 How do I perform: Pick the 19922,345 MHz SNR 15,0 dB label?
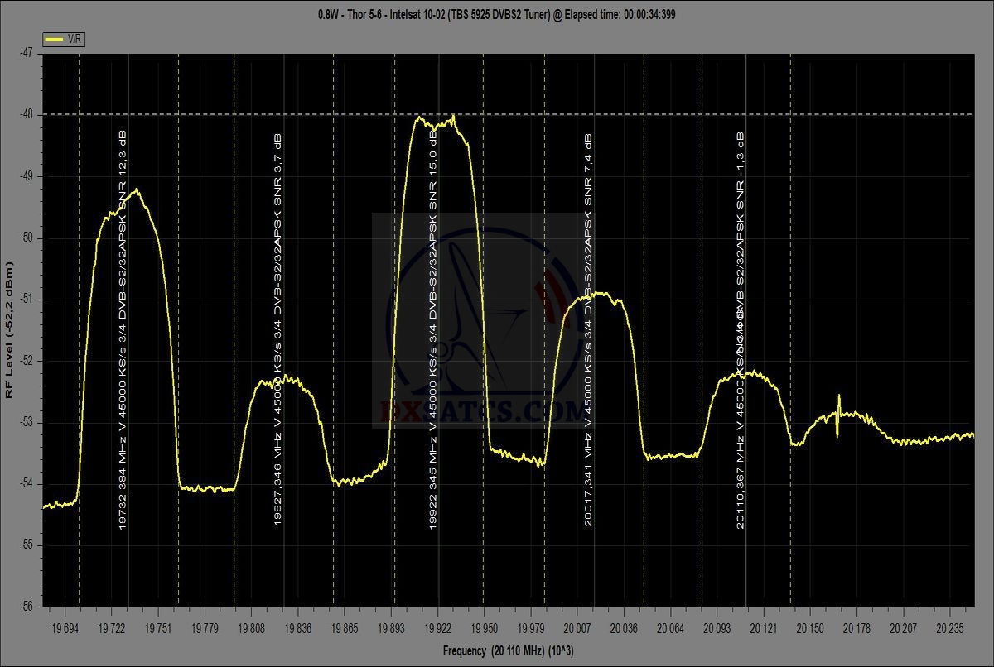click(433, 331)
